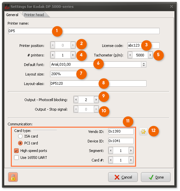180x191 pixels.
Task: Click the Vendo ID field 0x1393
Action: 121,131
